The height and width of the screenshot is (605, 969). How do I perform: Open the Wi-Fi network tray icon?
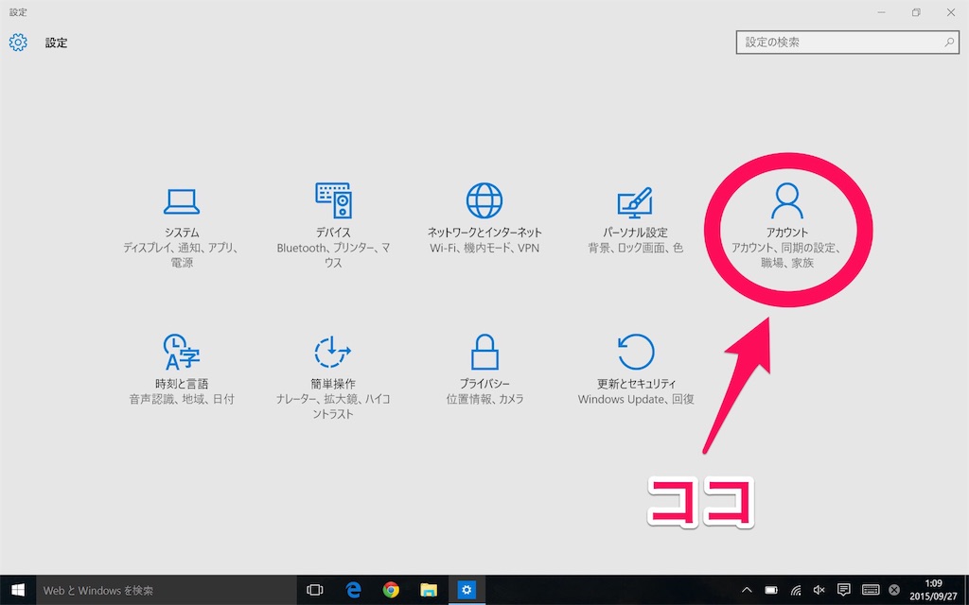[x=795, y=591]
